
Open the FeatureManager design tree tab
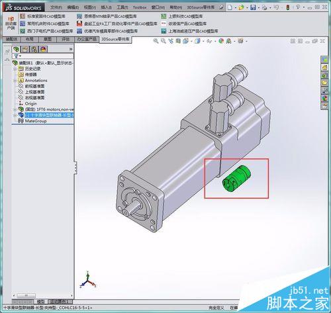16,49
